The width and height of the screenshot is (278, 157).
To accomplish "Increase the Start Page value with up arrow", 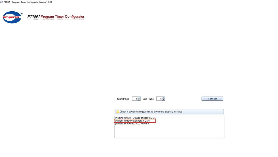I will (x=139, y=98).
